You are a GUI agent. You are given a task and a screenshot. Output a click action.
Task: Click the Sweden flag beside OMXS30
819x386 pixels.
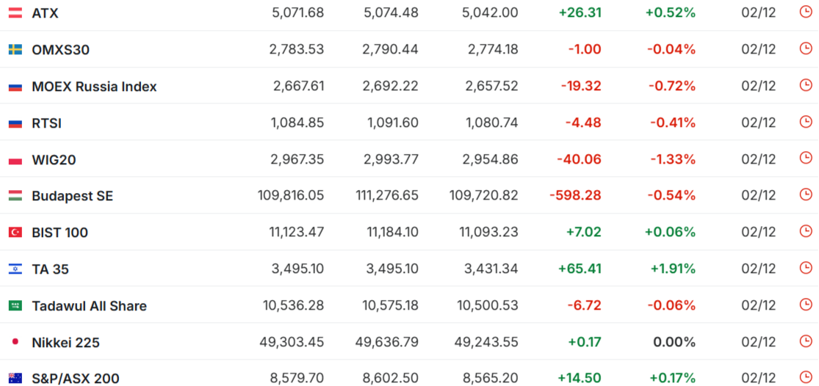15,49
